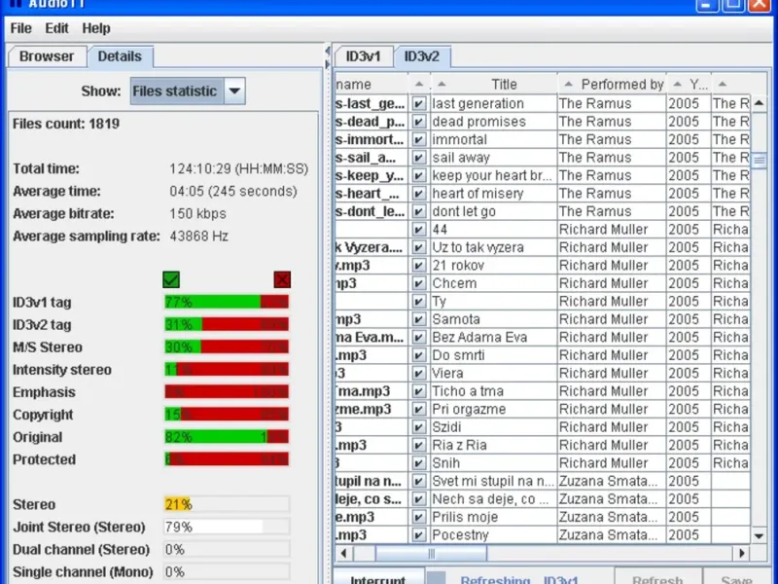The image size is (778, 584).
Task: Toggle checkbox for Samota row
Action: [x=419, y=319]
